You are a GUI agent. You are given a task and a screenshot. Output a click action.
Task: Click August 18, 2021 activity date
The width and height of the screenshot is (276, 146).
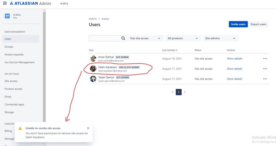coord(172,59)
